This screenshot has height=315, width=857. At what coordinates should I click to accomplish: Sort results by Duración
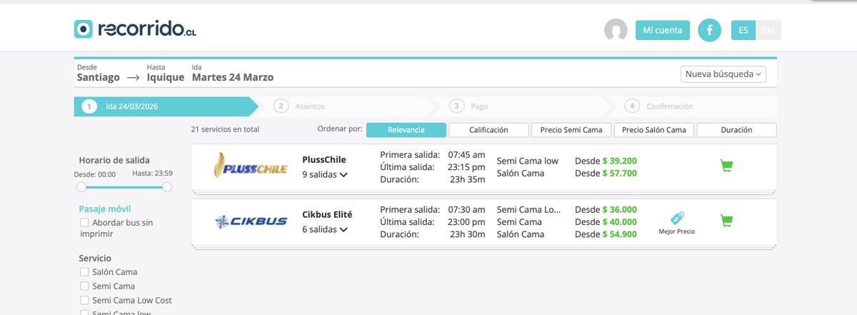(736, 130)
